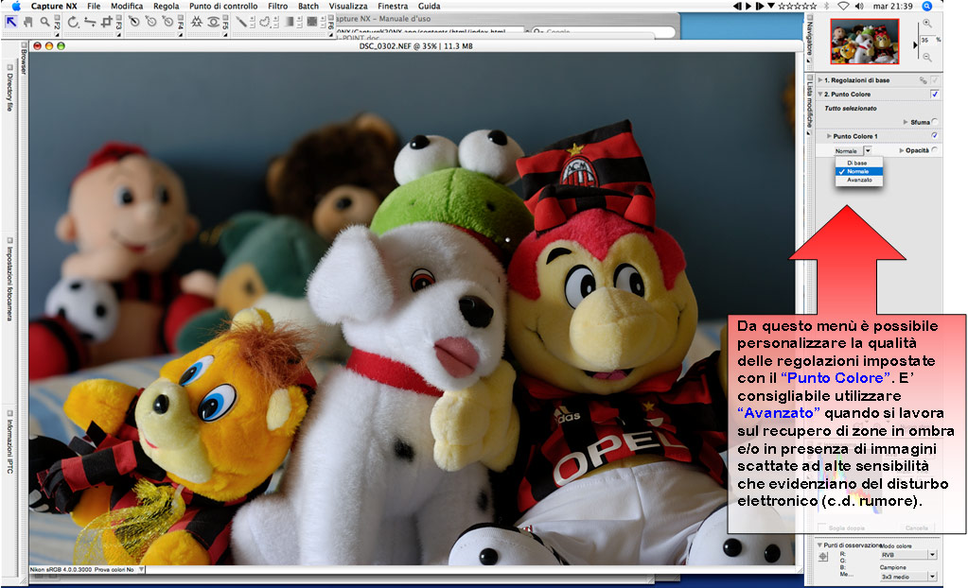Click the zoom-out magnifier in Navigatore

(926, 58)
